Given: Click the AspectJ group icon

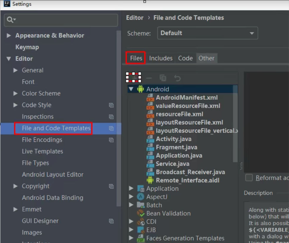Looking at the screenshot, I should pos(141,197).
